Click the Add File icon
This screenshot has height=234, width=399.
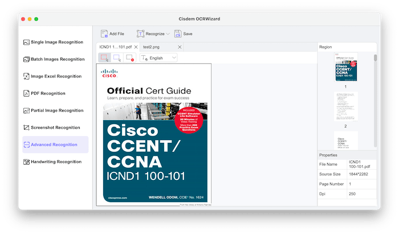tap(104, 34)
